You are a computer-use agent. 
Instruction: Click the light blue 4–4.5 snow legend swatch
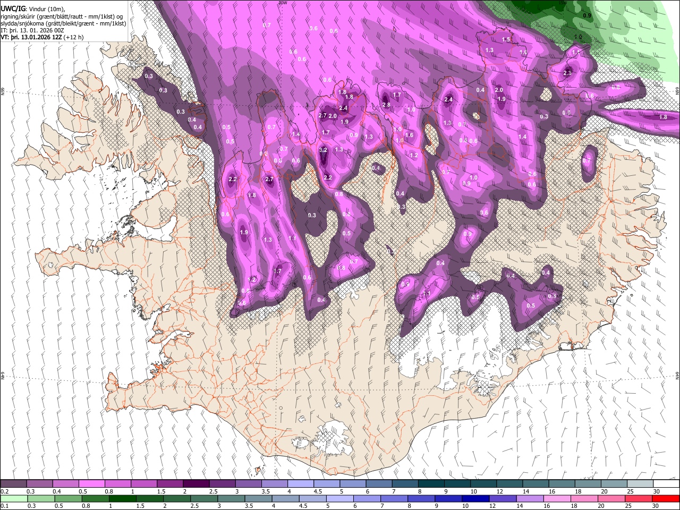tap(300, 484)
